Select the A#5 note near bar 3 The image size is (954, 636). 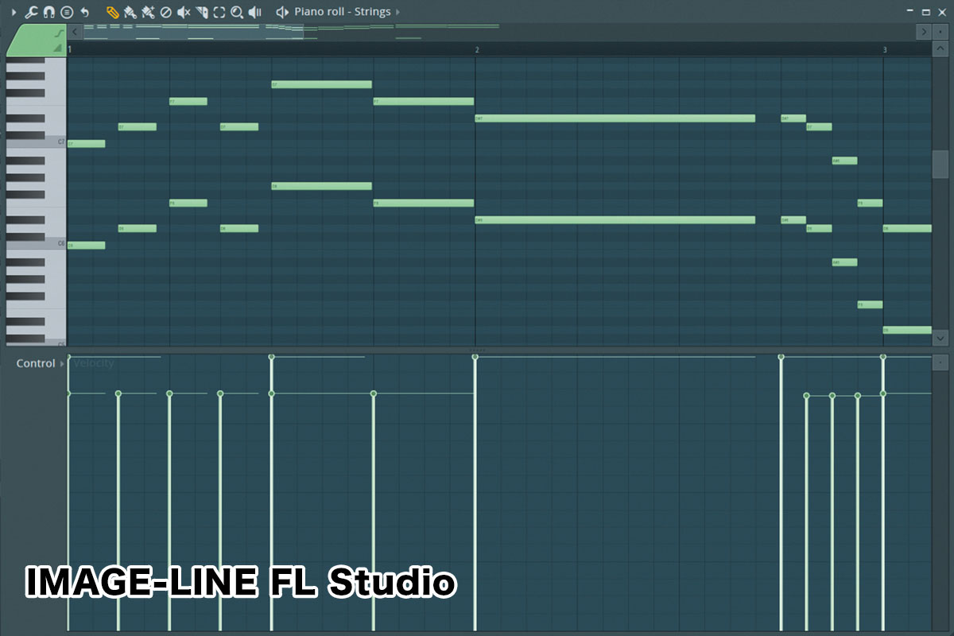(x=844, y=262)
